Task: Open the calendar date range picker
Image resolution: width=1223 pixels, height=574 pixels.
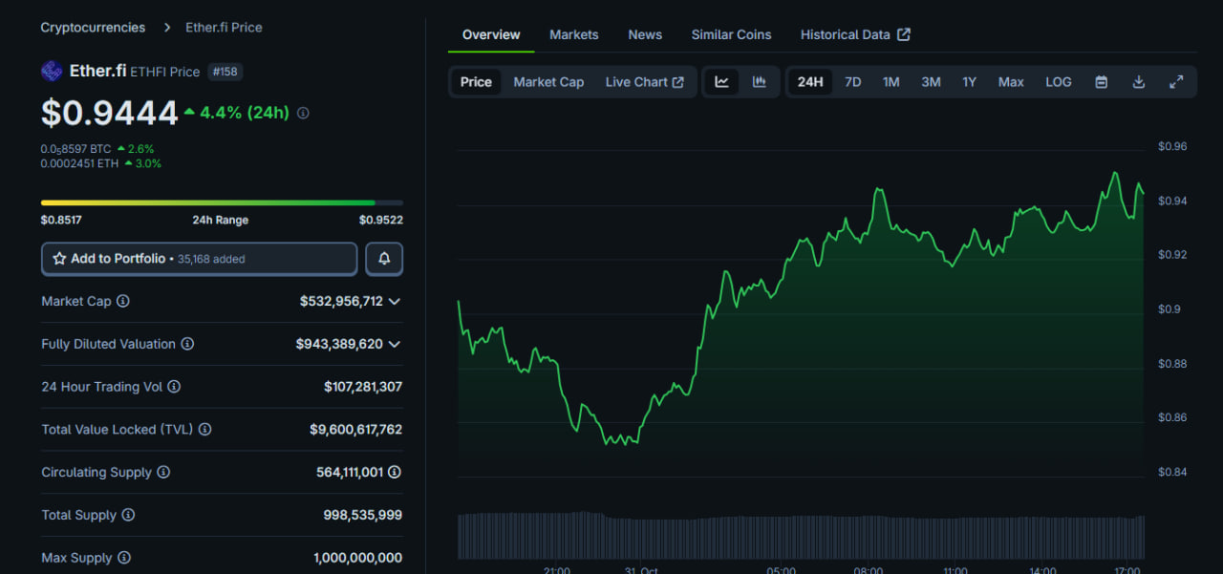Action: (1101, 82)
